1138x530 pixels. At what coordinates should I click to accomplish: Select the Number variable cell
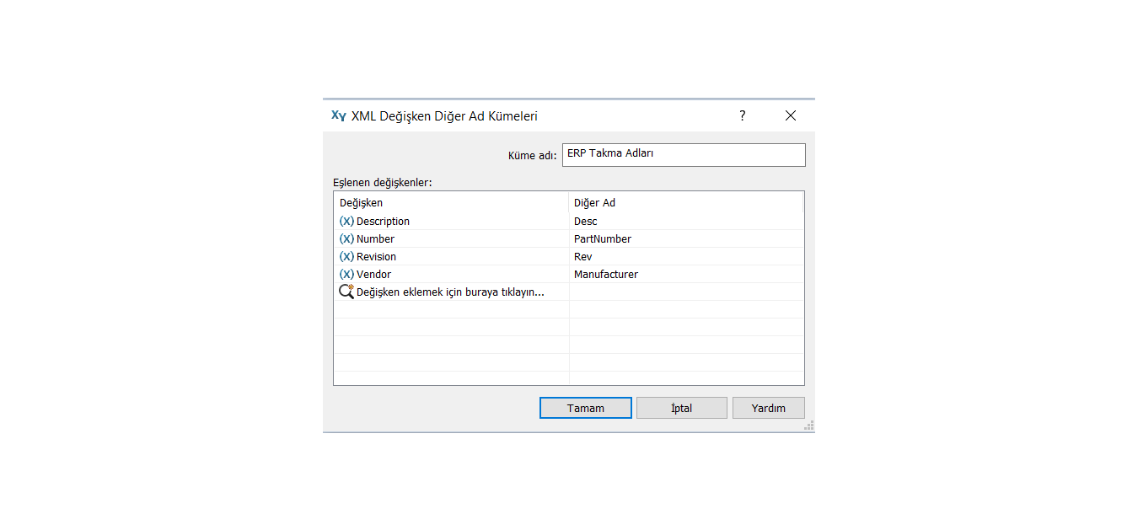452,239
